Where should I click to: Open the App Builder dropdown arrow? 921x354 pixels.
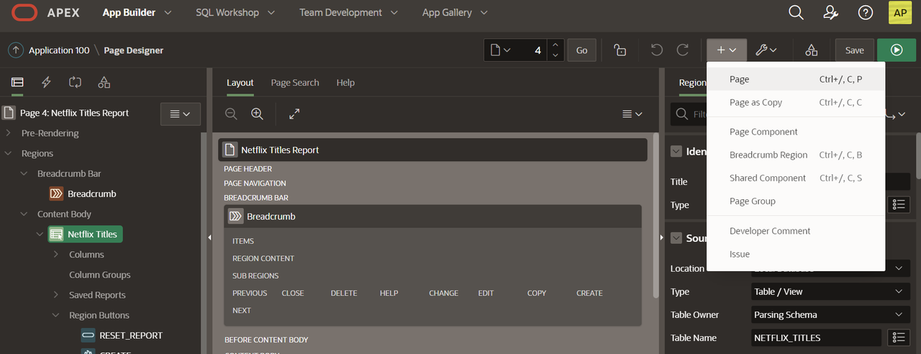coord(168,12)
